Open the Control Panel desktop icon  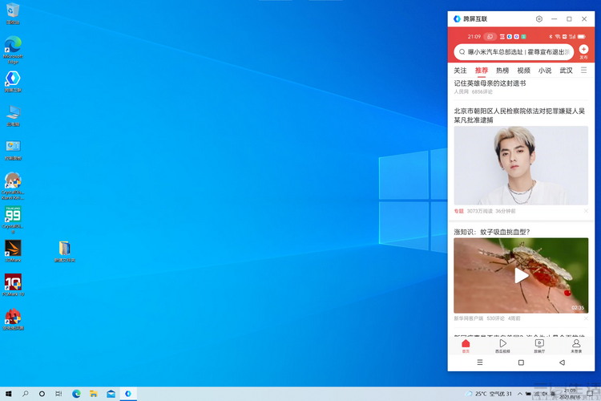click(13, 150)
